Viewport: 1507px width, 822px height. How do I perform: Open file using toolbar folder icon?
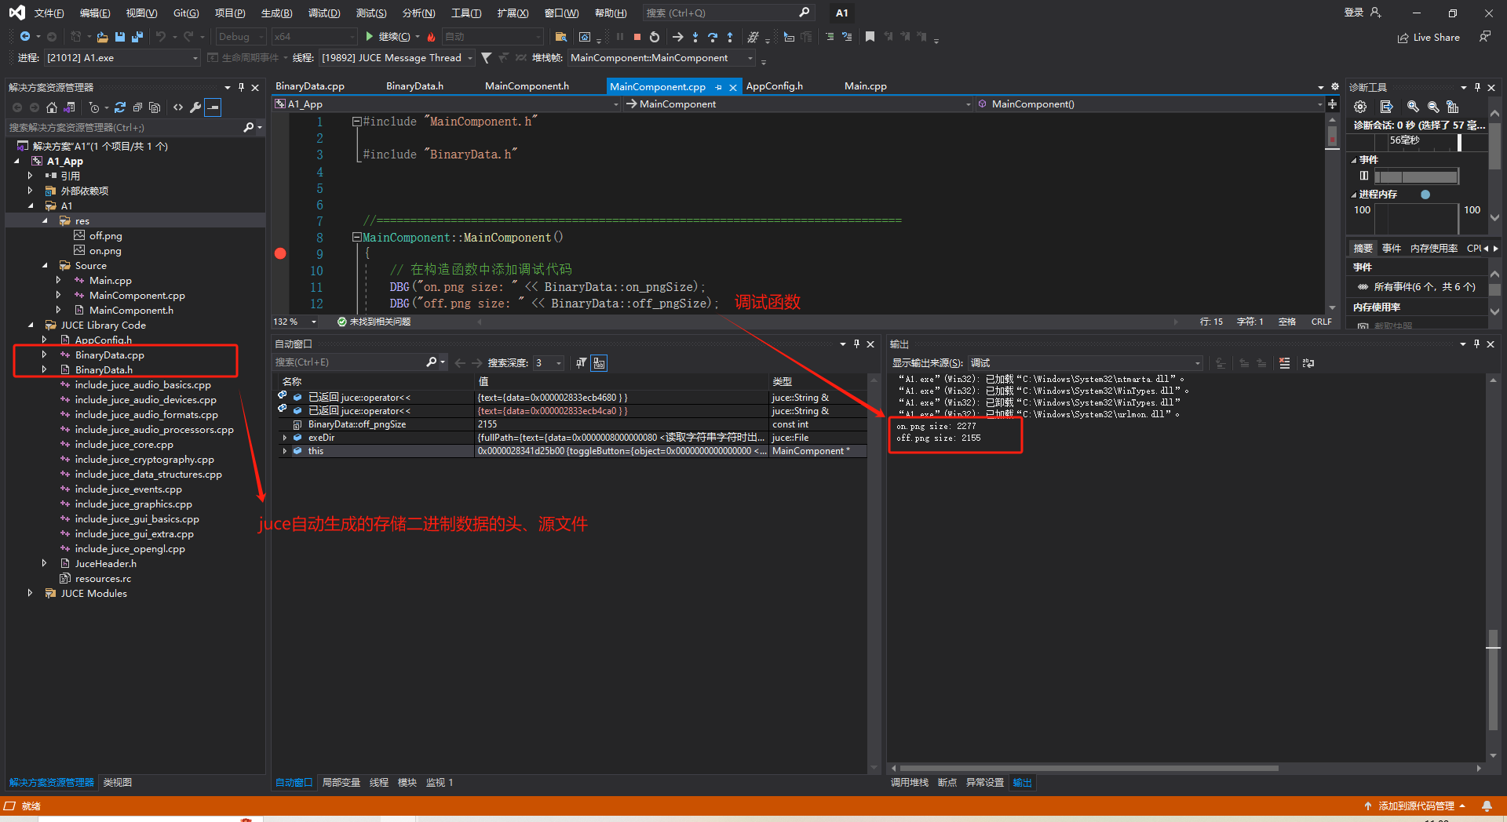coord(102,37)
